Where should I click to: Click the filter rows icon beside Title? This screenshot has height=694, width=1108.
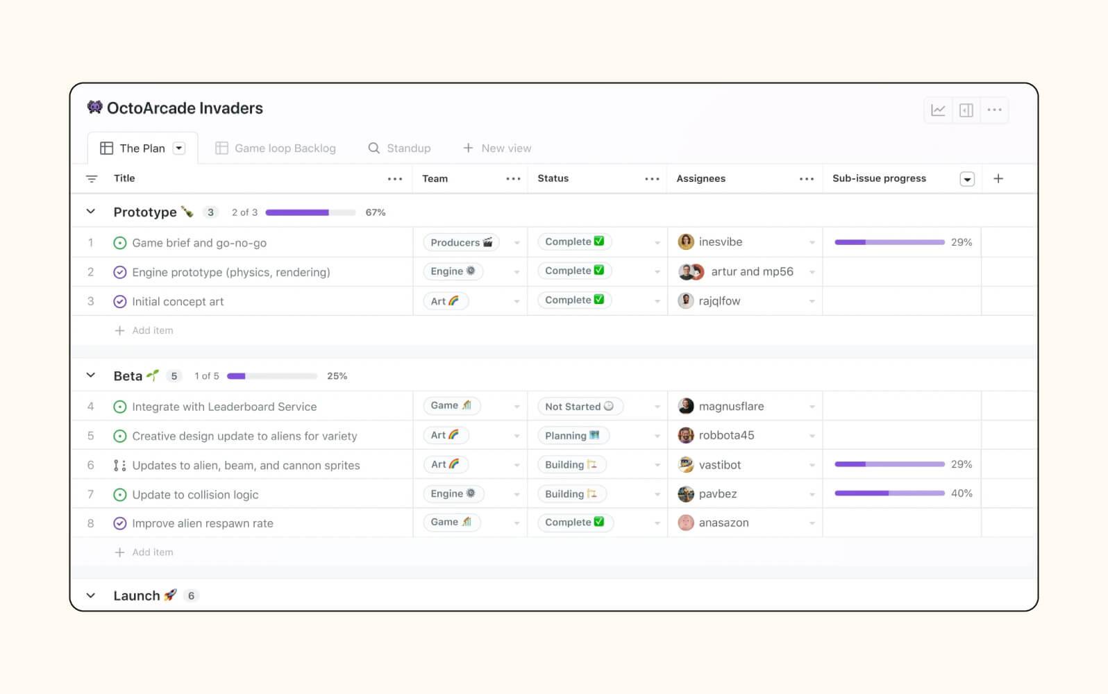coord(92,179)
